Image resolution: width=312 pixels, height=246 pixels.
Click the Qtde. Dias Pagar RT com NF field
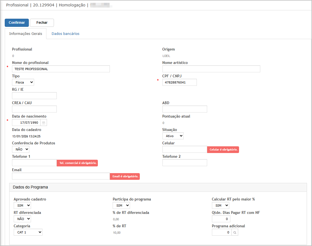coord(221,219)
